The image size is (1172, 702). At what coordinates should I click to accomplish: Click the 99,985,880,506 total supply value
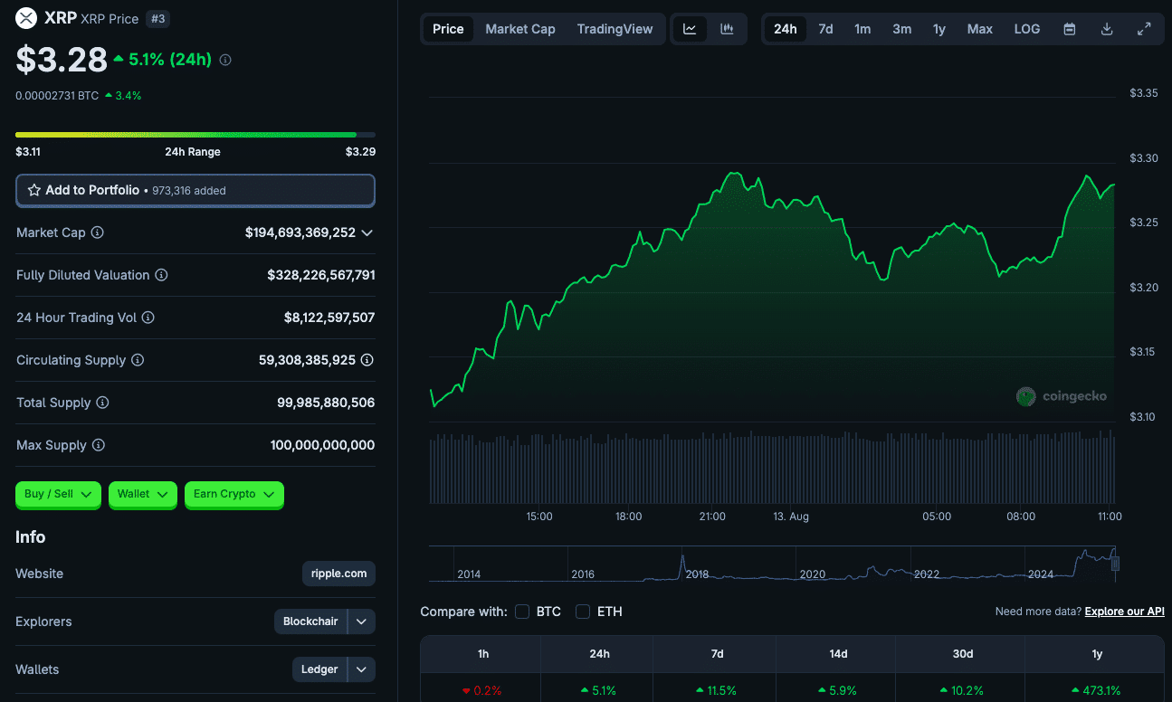click(326, 403)
